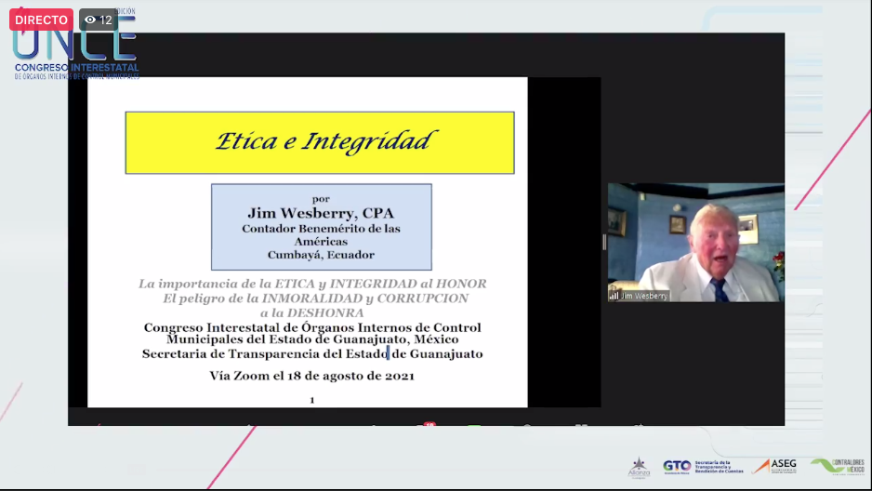Click the divider handle between slide and webcam
Screen dimensions: 872x491
[x=604, y=242]
